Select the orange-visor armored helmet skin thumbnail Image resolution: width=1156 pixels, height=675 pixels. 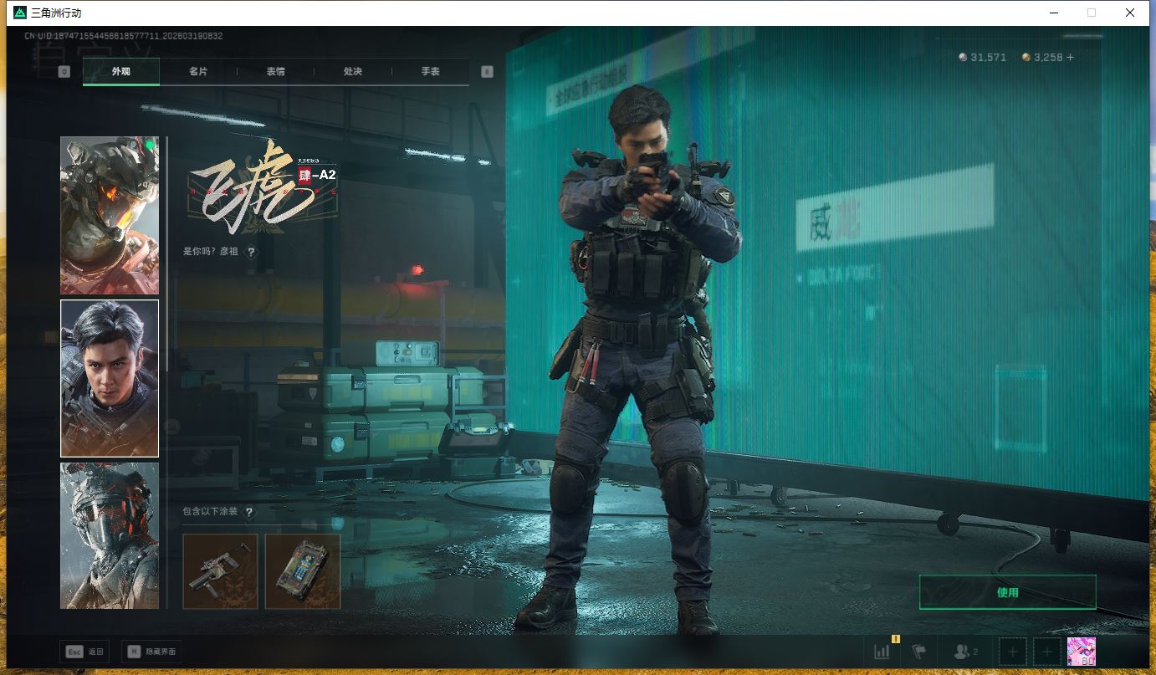110,215
